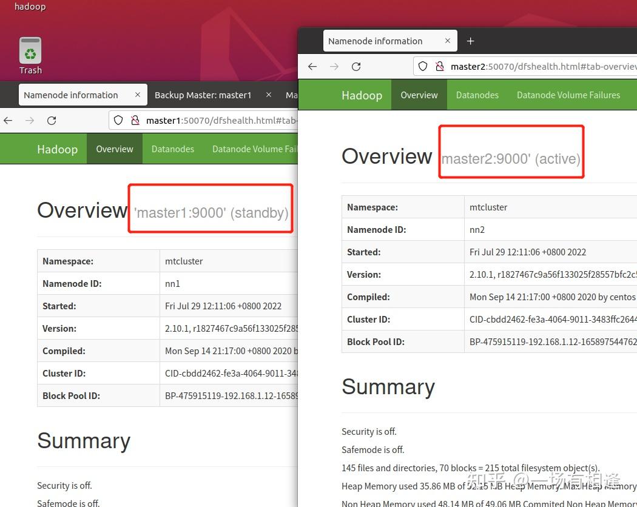Open Overview in master1 Hadoop navbar
Viewport: 637px width, 507px height.
115,149
